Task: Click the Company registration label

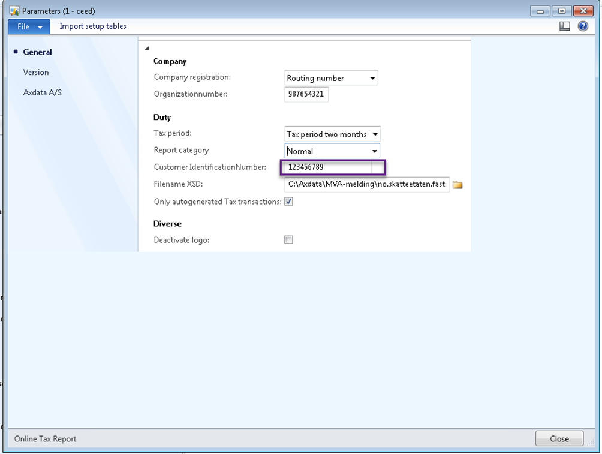Action: [x=192, y=77]
